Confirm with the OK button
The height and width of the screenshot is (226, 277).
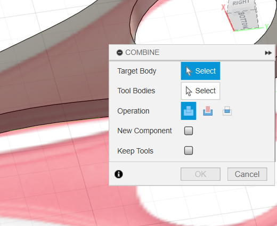point(200,174)
